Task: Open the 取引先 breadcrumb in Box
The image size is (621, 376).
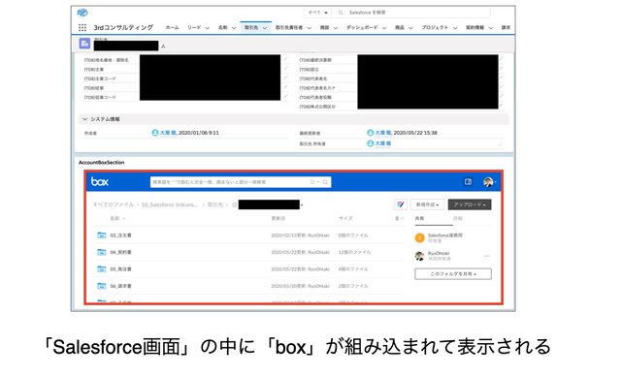Action: (x=215, y=204)
